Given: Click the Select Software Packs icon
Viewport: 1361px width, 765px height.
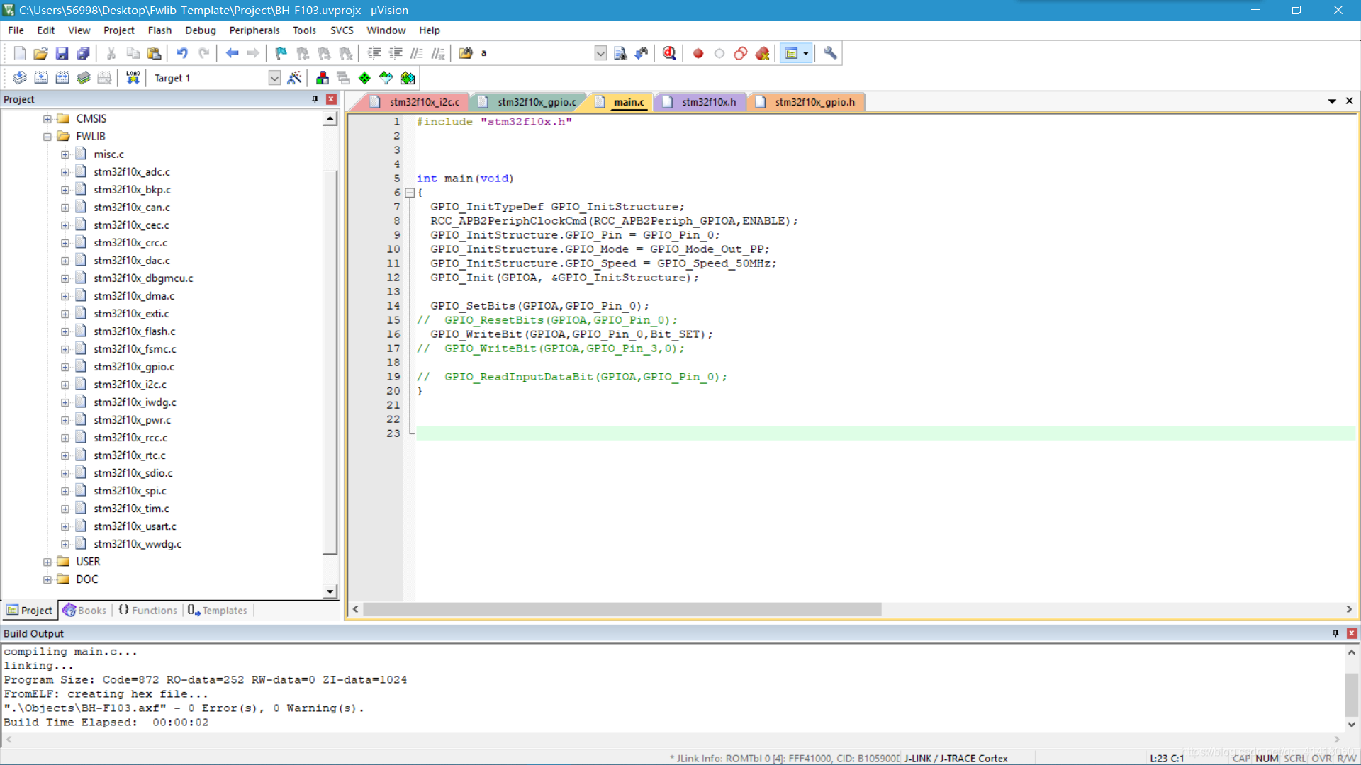Looking at the screenshot, I should pos(386,78).
